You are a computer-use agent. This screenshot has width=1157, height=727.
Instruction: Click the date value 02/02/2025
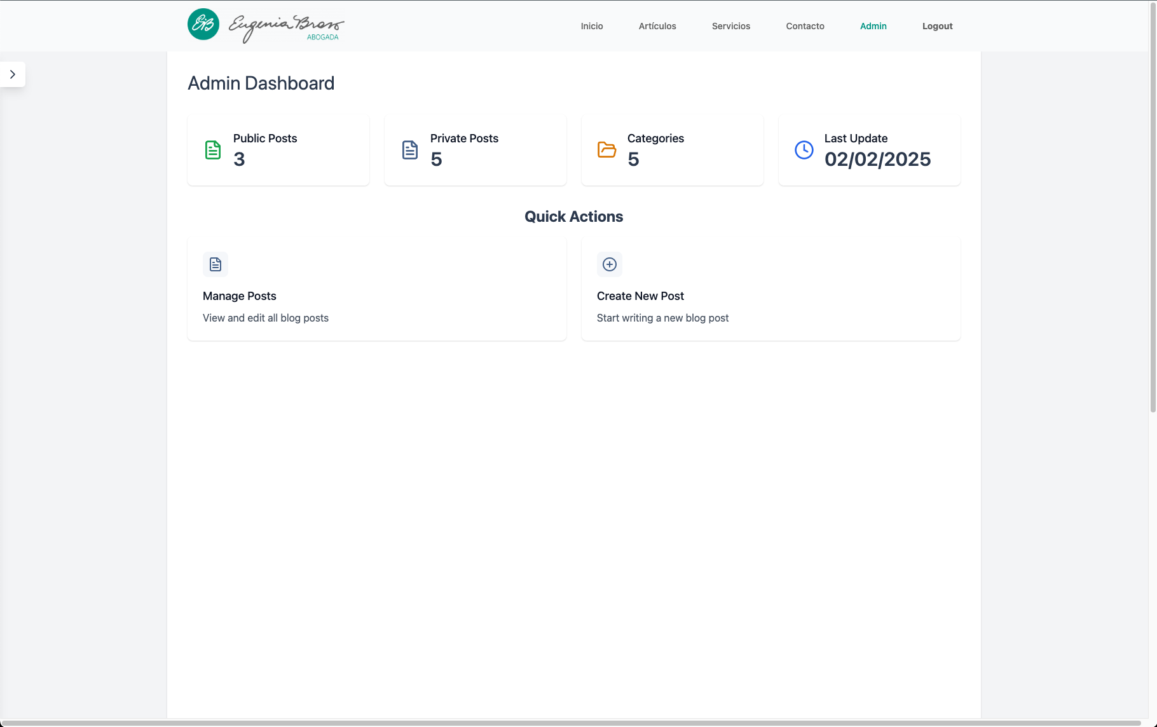877,159
